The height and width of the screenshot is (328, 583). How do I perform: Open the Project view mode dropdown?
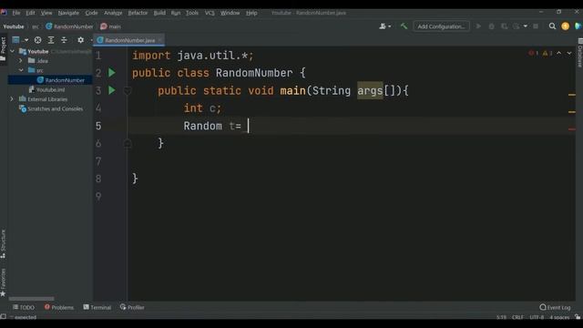pos(20,40)
